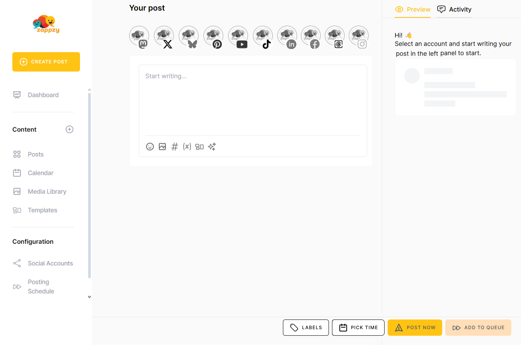This screenshot has height=345, width=521.
Task: Select the Pinterest account avatar
Action: click(213, 37)
